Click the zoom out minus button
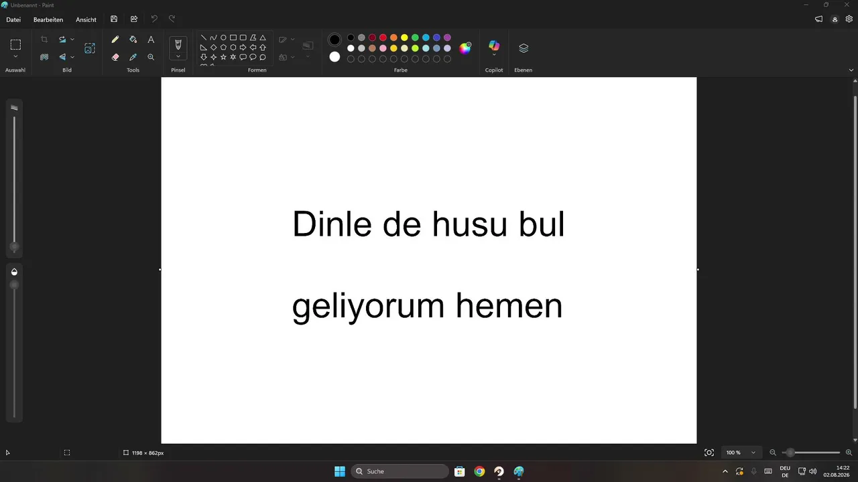Image resolution: width=858 pixels, height=482 pixels. pos(773,453)
